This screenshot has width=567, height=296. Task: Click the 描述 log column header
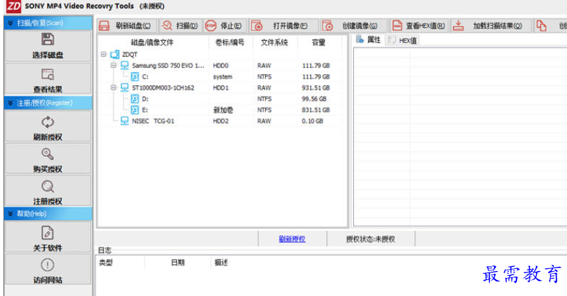click(221, 263)
